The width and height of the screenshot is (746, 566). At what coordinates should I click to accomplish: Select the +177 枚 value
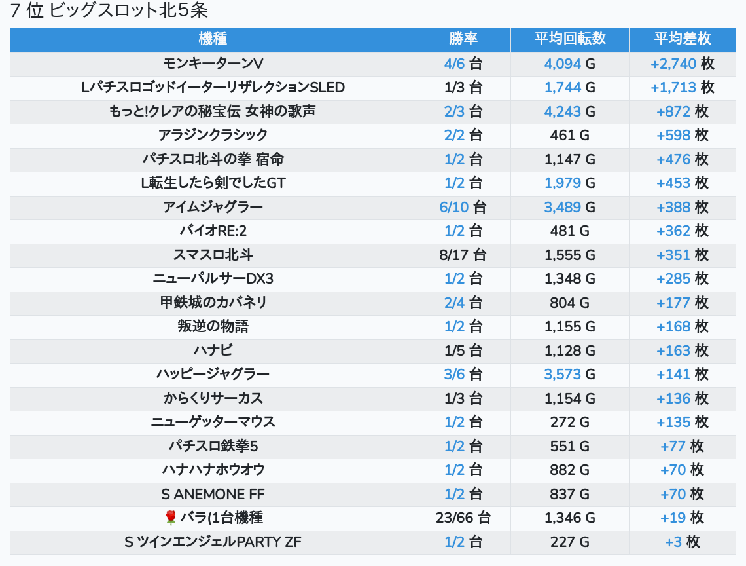[x=683, y=303]
